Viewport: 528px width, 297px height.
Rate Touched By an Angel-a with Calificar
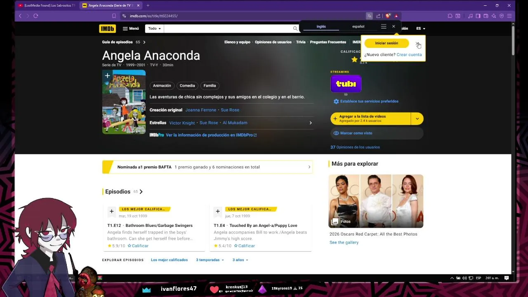[x=244, y=246]
